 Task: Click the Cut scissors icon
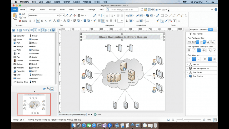pos(20,14)
